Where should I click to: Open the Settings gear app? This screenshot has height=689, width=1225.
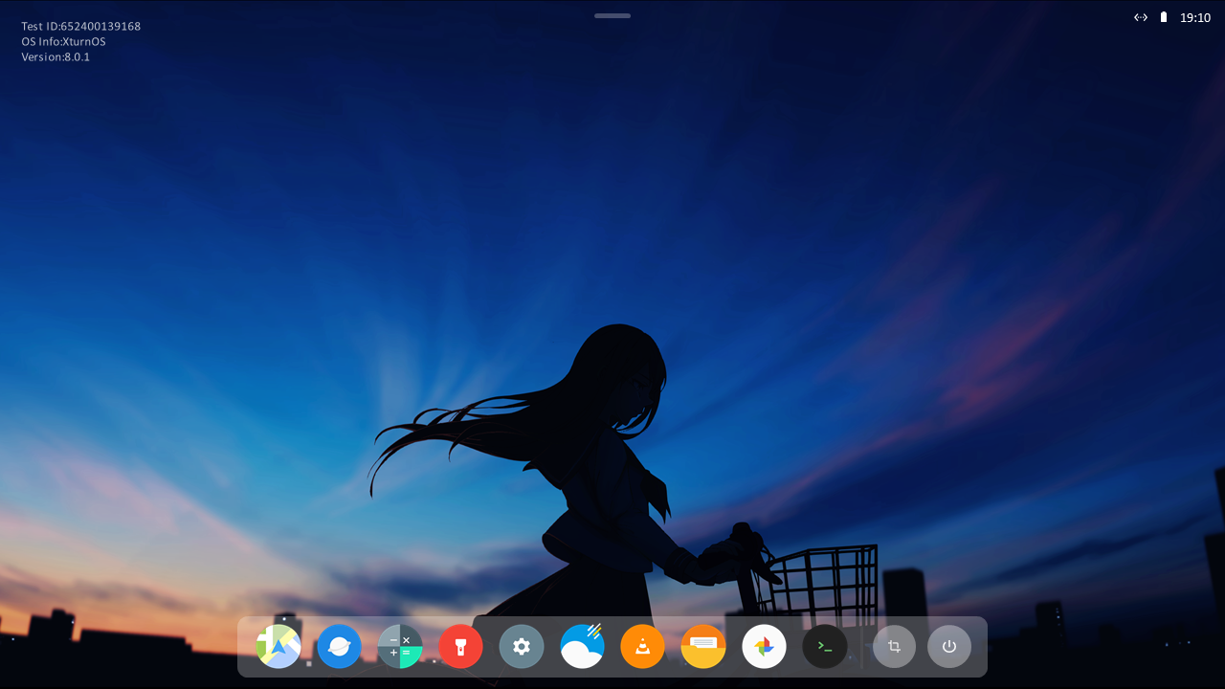(x=522, y=647)
